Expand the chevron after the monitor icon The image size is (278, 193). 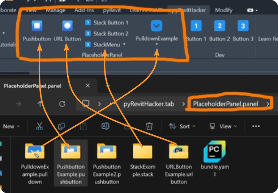tap(99, 104)
